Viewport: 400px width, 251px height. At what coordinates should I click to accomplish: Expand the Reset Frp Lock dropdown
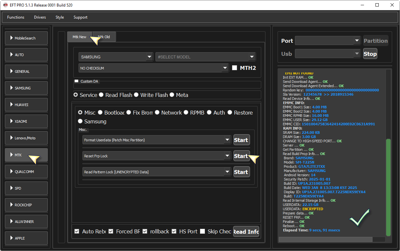tap(227, 156)
